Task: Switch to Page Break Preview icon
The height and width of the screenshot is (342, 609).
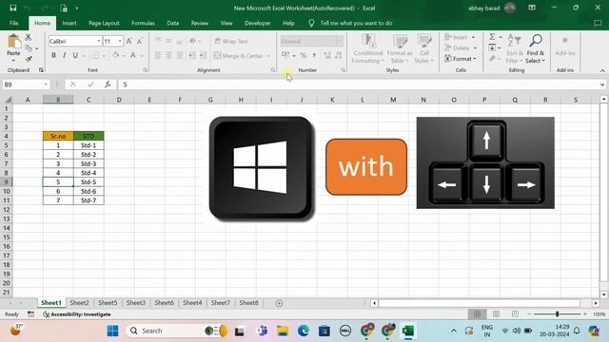Action: (515, 314)
